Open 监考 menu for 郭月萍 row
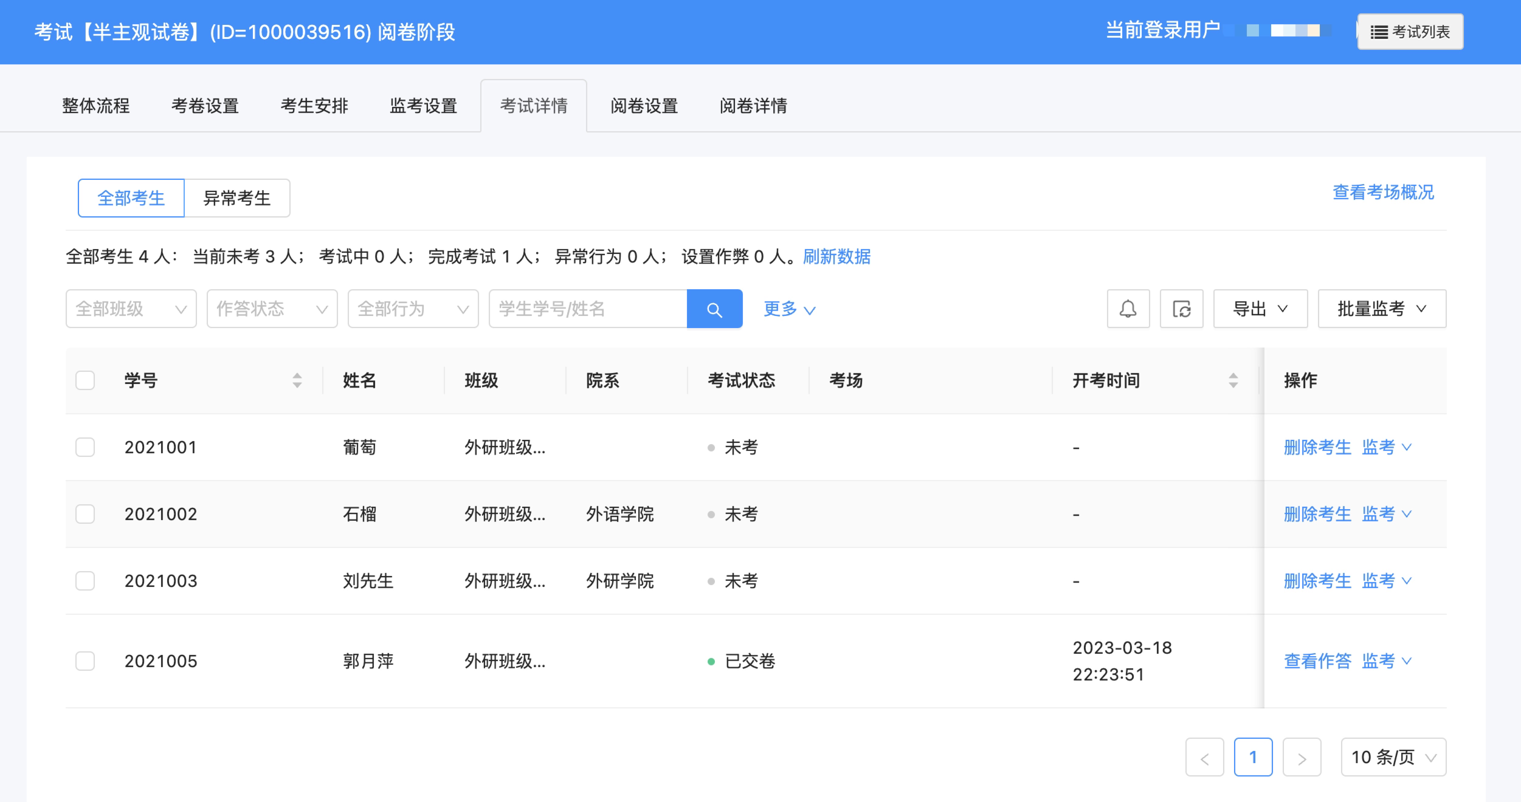The height and width of the screenshot is (802, 1521). tap(1386, 661)
